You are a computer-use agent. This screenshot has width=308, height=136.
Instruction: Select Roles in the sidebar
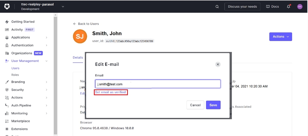click(15, 75)
